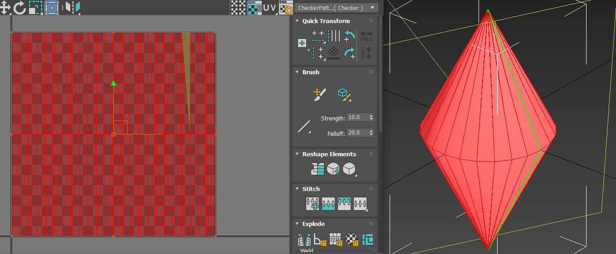The width and height of the screenshot is (616, 254).
Task: Click Relax Until Flat lightning cube icon
Action: tap(333, 169)
